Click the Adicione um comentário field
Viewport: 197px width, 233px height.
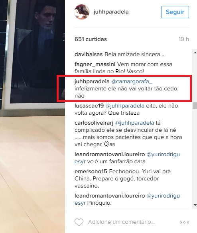(122, 222)
